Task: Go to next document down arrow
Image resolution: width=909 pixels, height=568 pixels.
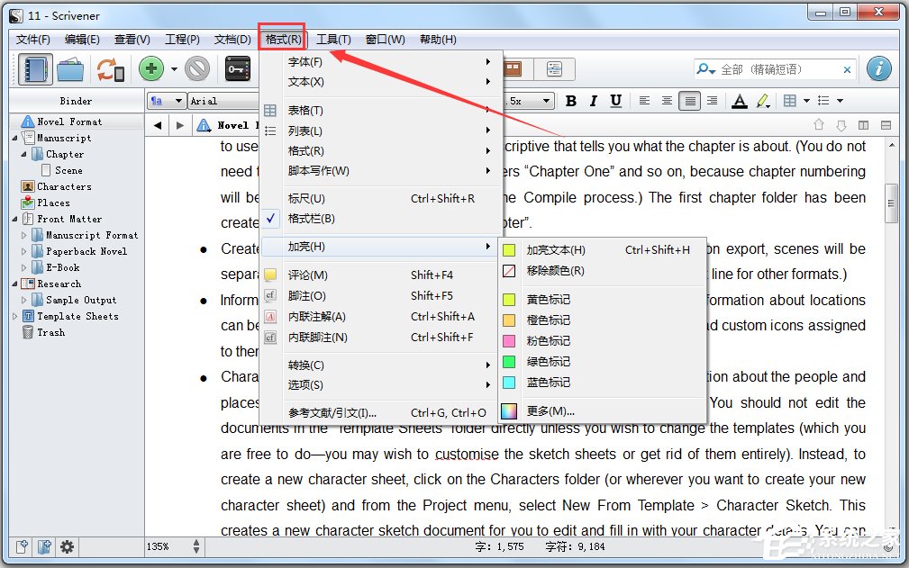Action: tap(841, 125)
